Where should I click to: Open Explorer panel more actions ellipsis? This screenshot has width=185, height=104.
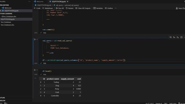tap(29, 1)
